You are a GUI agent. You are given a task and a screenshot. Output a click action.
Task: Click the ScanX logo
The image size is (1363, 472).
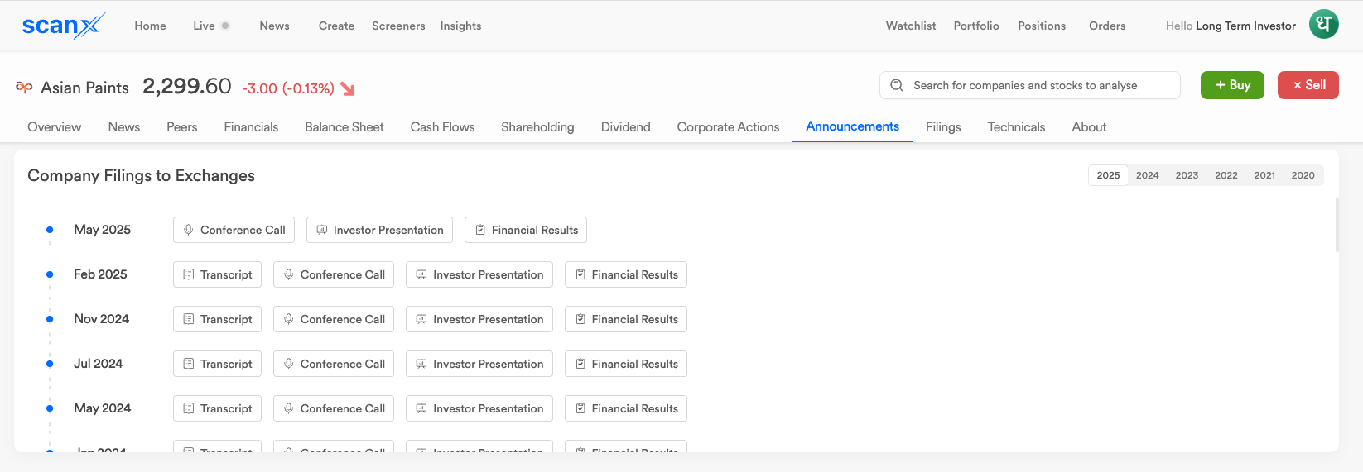(64, 26)
